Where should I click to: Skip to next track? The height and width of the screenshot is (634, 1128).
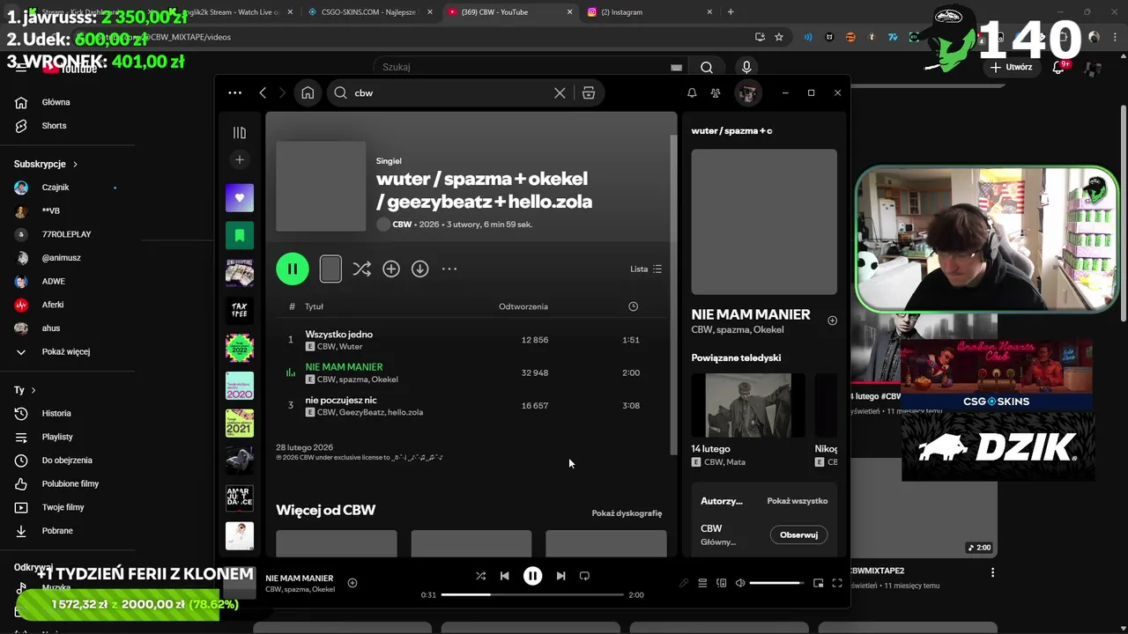pos(560,576)
